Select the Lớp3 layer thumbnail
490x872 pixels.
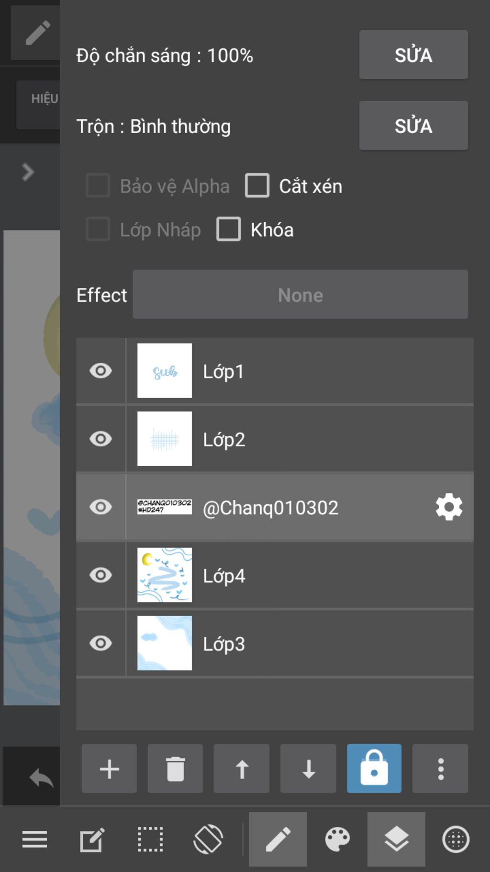click(165, 643)
